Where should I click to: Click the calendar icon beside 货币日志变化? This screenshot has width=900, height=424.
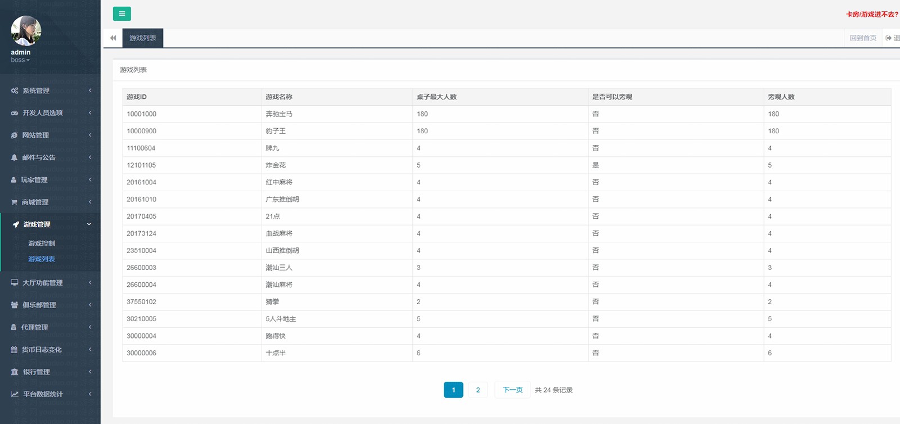coord(15,350)
